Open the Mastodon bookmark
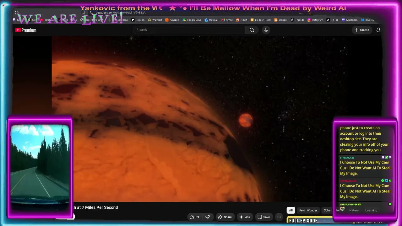 point(350,20)
